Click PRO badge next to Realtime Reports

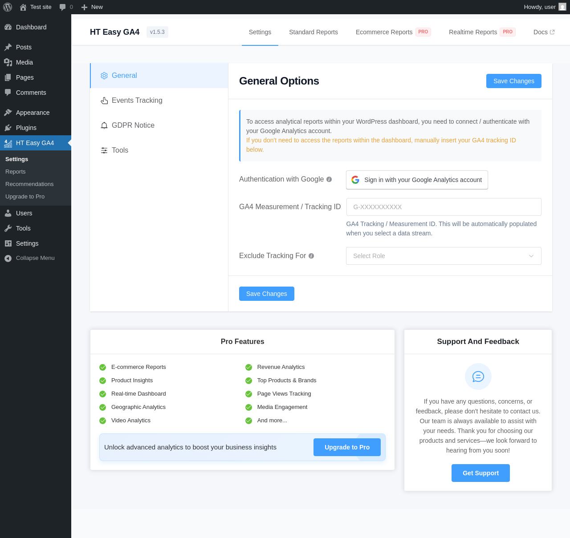pos(508,32)
